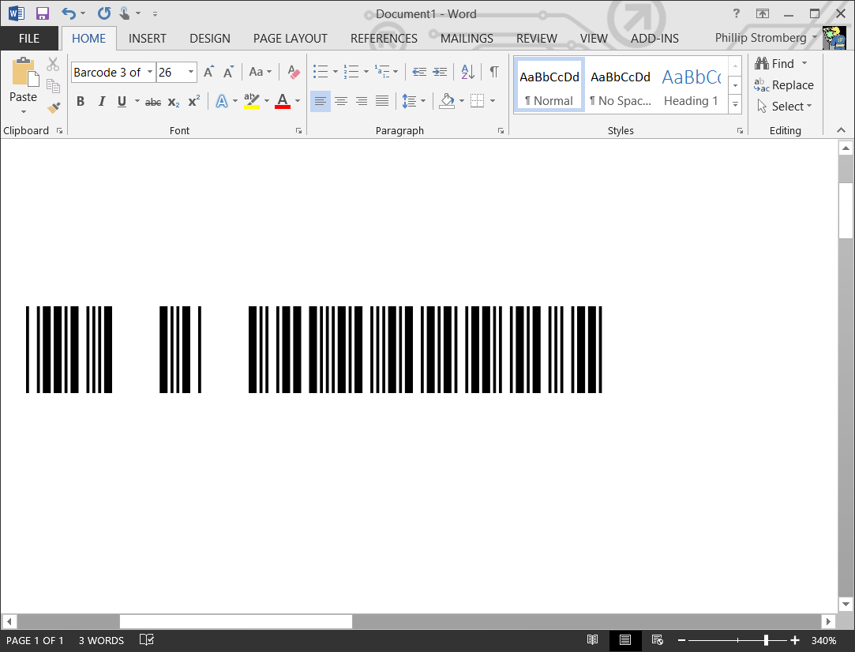Switch to the MAILINGS tab
Image resolution: width=855 pixels, height=652 pixels.
click(x=467, y=38)
